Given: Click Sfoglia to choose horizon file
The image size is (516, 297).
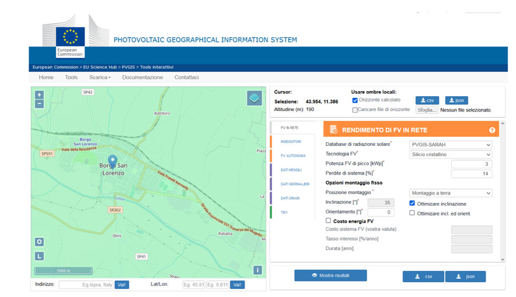Looking at the screenshot, I should pyautogui.click(x=427, y=110).
